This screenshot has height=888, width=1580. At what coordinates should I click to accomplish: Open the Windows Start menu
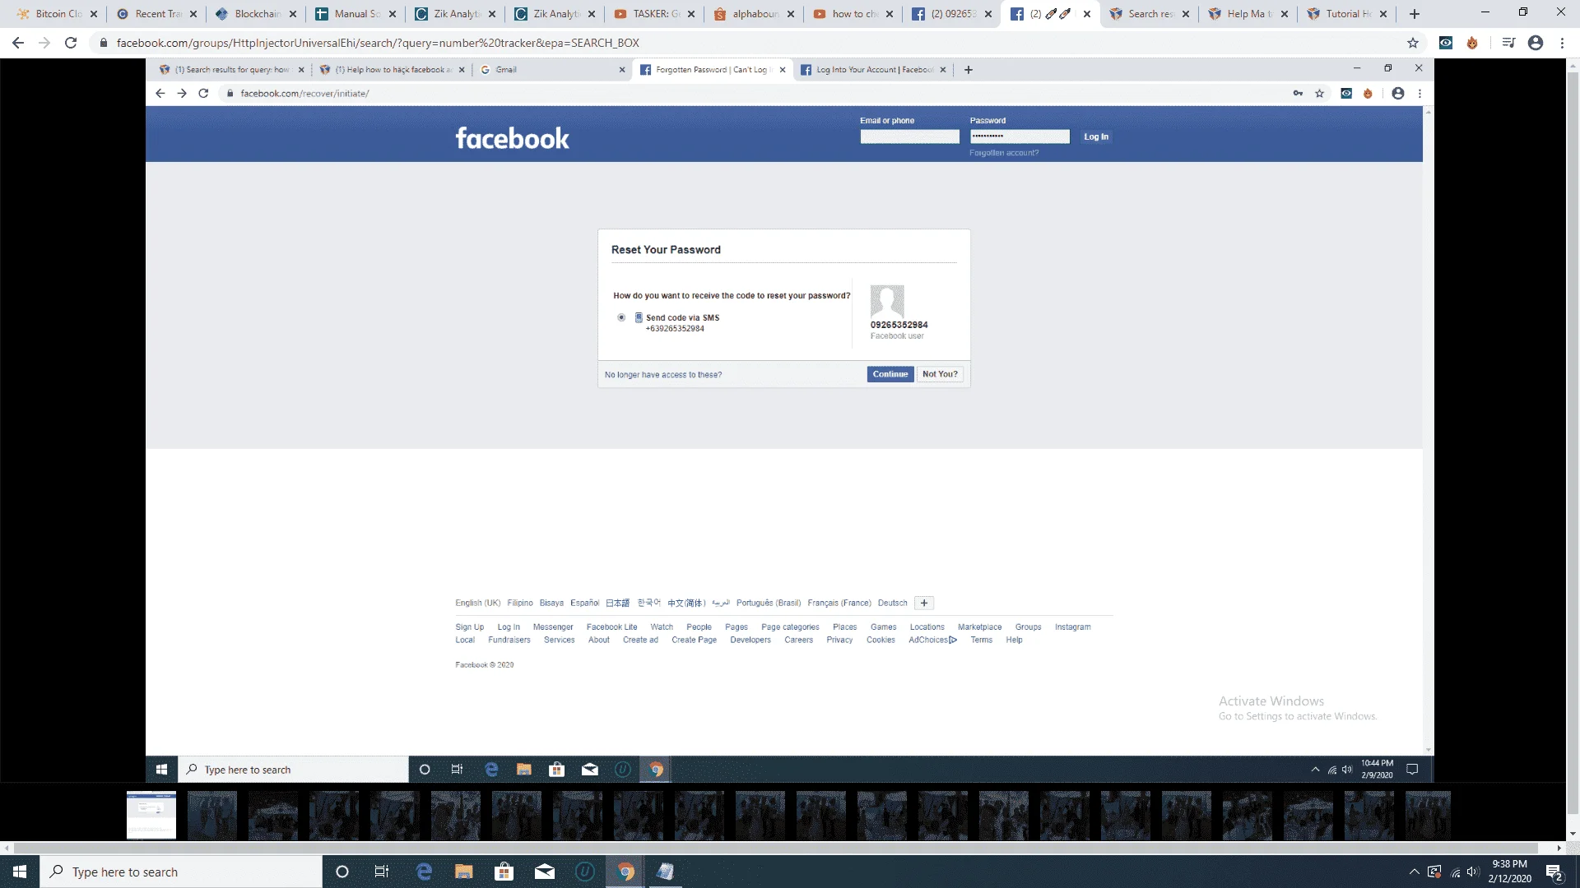pyautogui.click(x=20, y=872)
